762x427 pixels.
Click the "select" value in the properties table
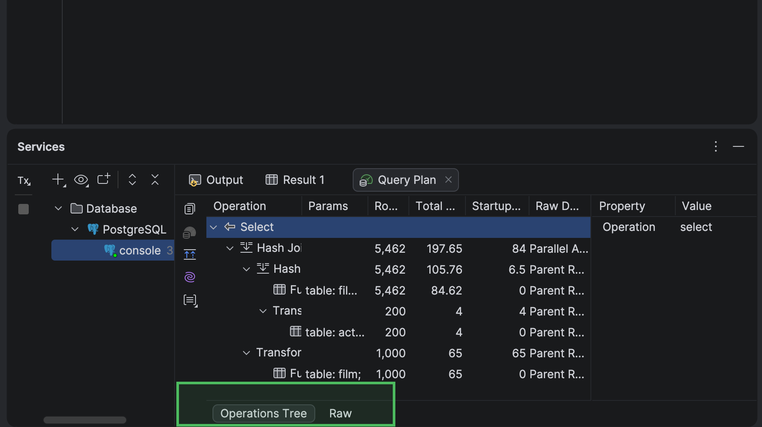696,227
